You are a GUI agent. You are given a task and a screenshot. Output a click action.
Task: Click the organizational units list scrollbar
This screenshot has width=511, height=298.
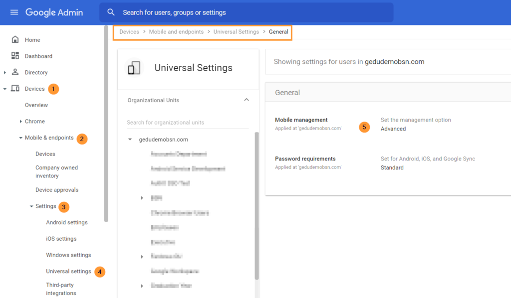pos(256,206)
